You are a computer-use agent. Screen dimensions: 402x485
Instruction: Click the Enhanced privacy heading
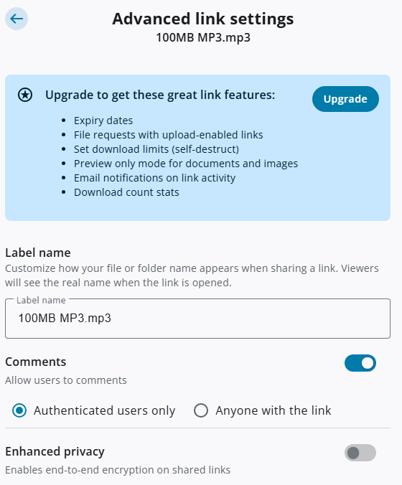coord(55,451)
